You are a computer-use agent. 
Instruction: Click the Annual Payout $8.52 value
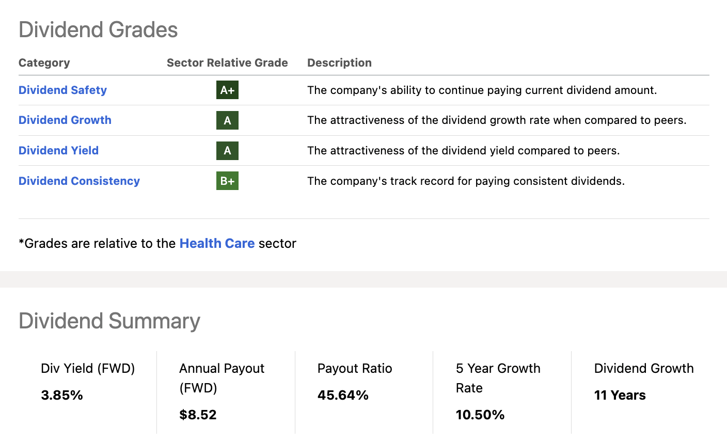pos(198,415)
